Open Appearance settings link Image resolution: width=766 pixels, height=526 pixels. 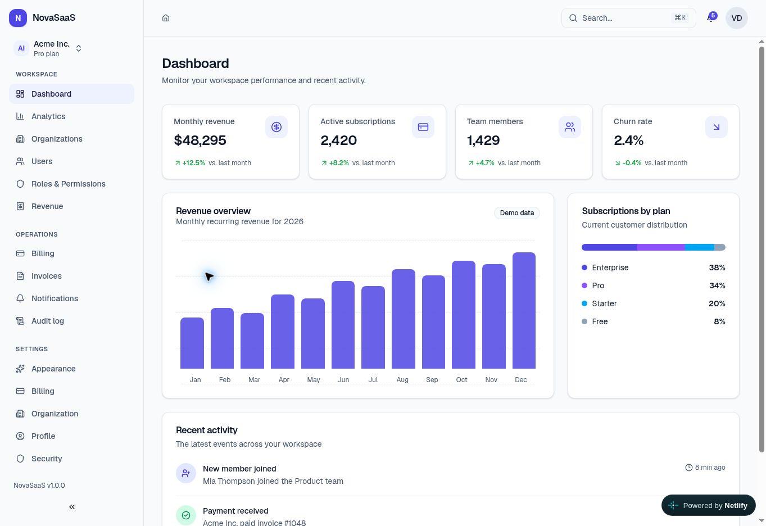pyautogui.click(x=71, y=369)
